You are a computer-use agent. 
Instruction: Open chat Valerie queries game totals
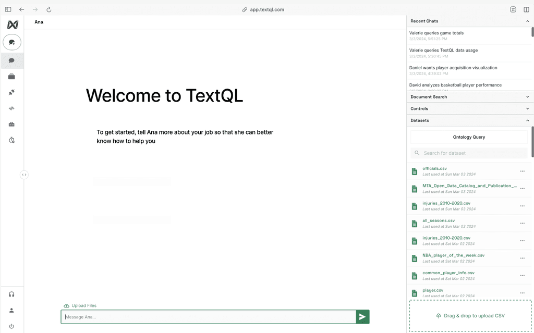click(469, 36)
